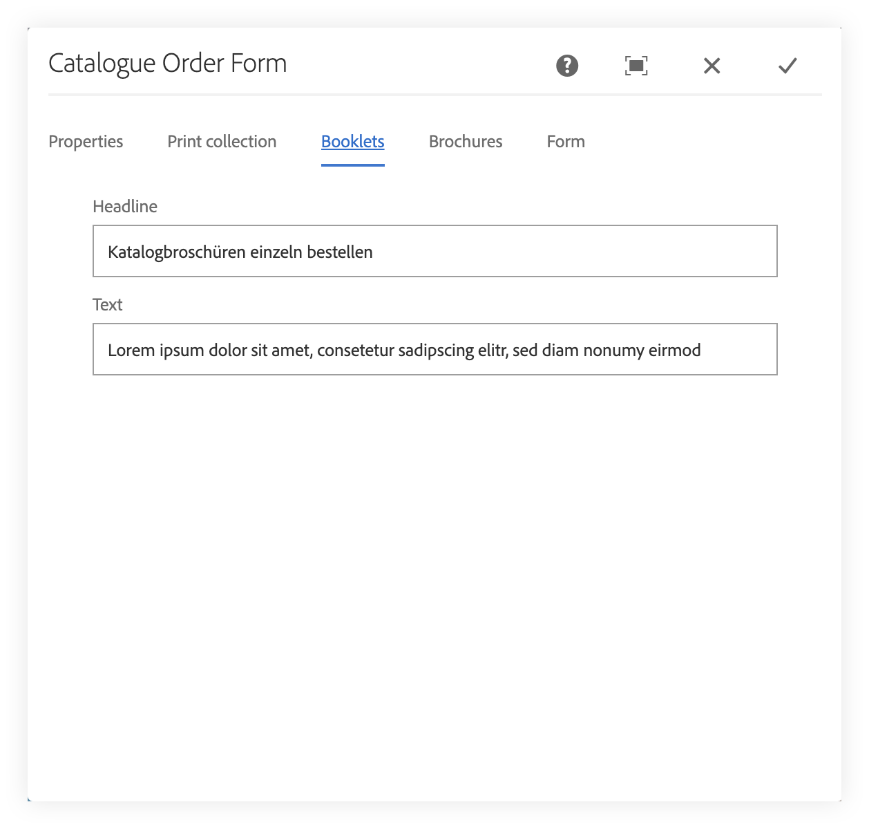Click the Lorem ipsum text in Text field
This screenshot has width=869, height=829.
point(403,350)
